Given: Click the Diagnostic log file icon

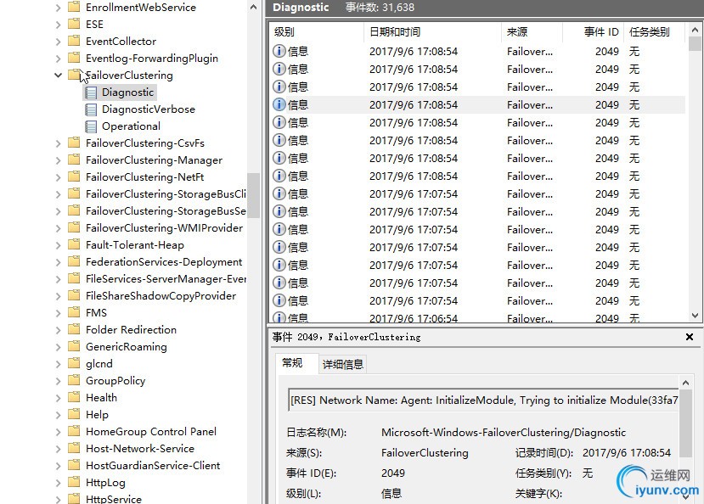Looking at the screenshot, I should click(91, 92).
